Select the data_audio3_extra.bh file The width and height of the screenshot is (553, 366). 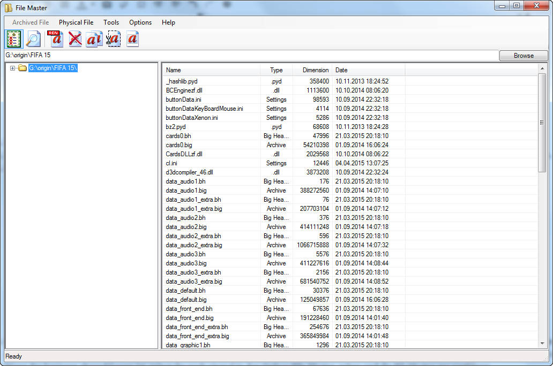pos(193,273)
